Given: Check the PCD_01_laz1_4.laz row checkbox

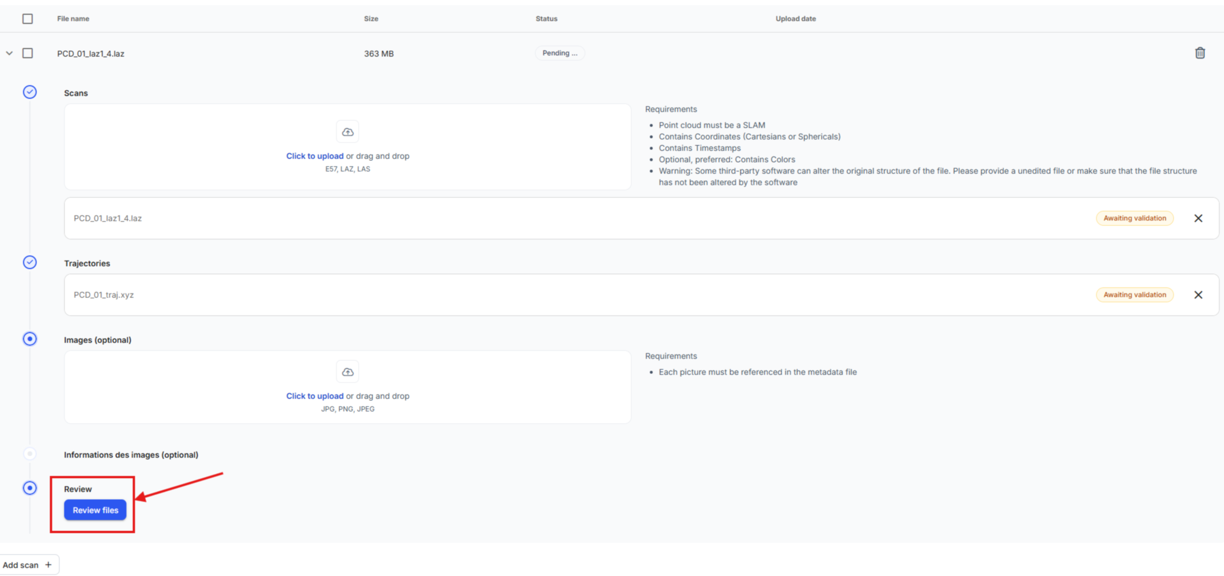Looking at the screenshot, I should 27,53.
